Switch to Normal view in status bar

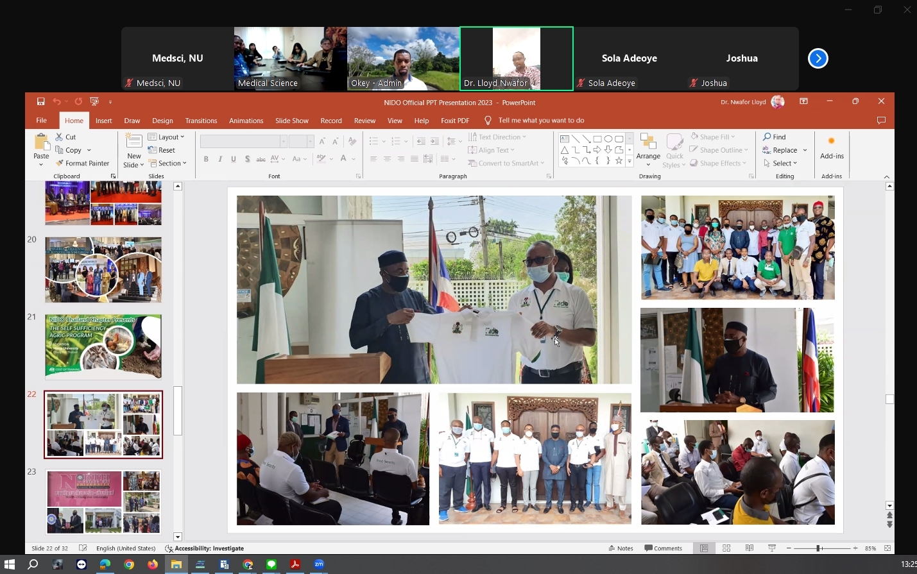tap(704, 548)
